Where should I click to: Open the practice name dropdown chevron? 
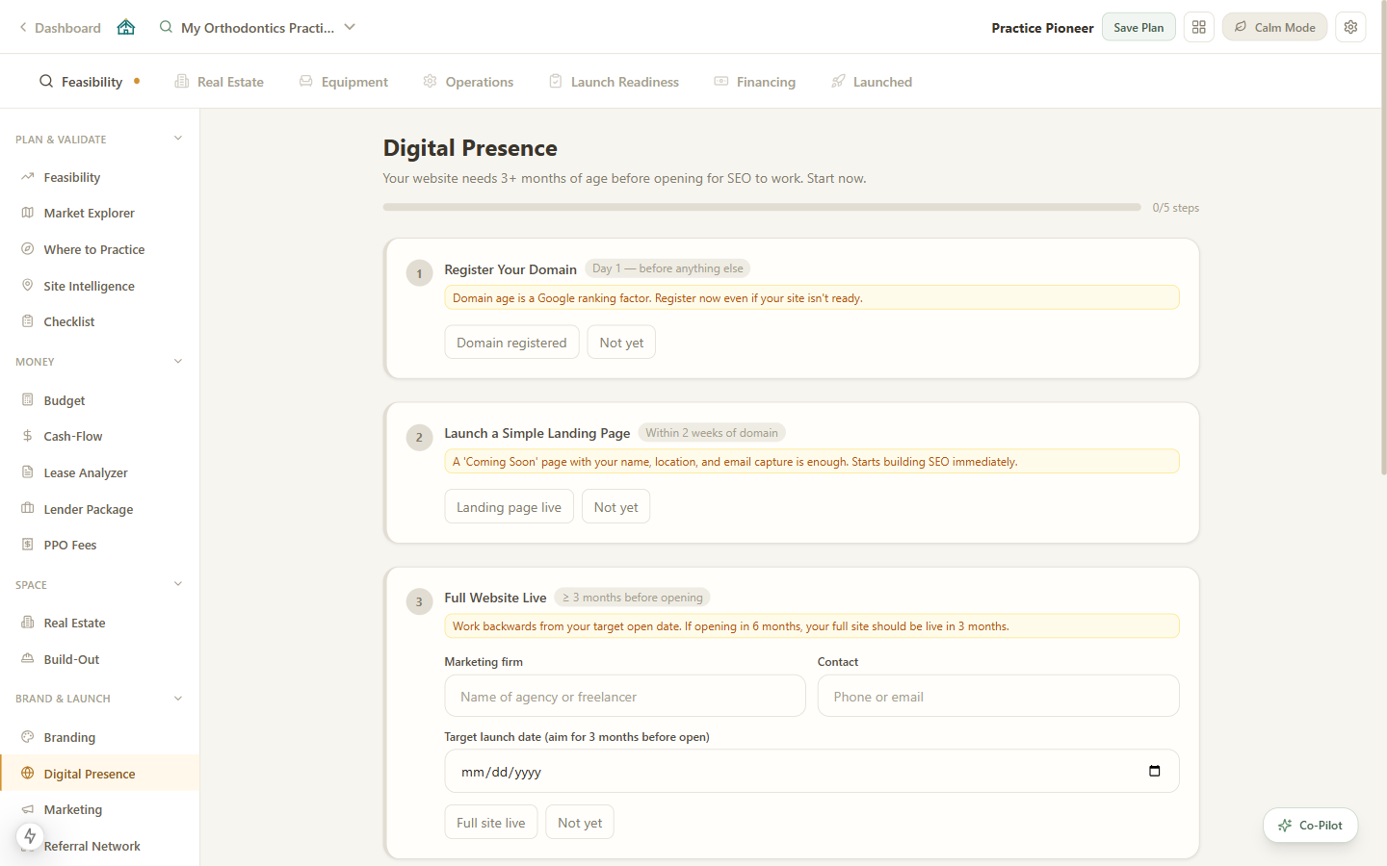350,27
